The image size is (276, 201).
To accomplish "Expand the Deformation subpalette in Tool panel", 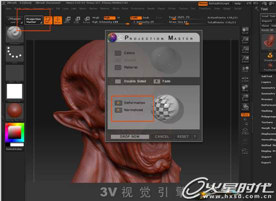I will (268, 105).
